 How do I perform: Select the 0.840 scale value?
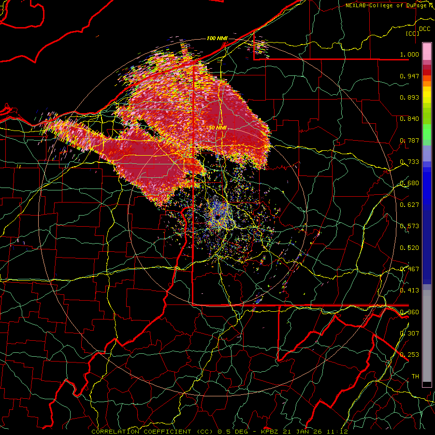tap(409, 119)
